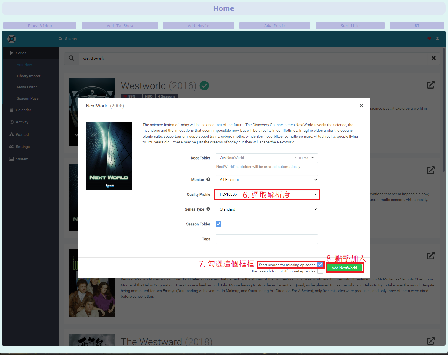Open Westworld (2016) external link icon
The height and width of the screenshot is (355, 448).
tap(431, 85)
